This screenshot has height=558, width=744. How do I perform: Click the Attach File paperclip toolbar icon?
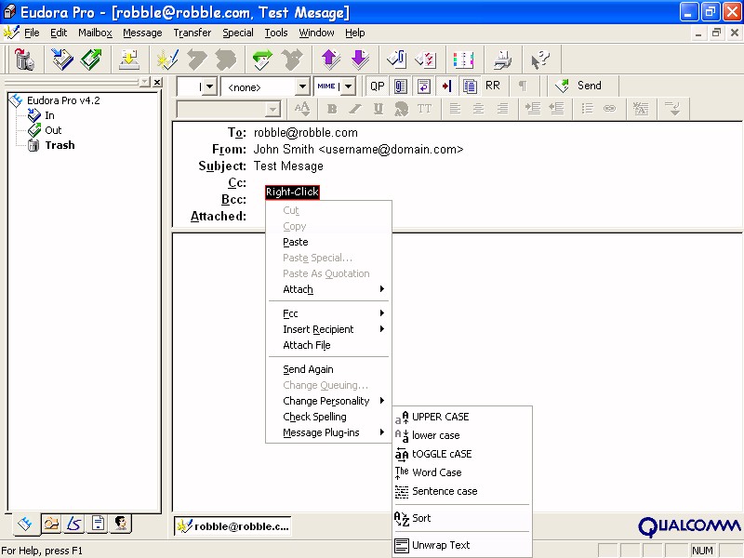point(397,60)
